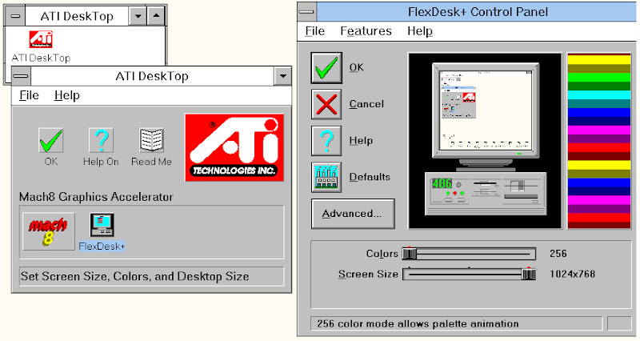
Task: Select the mach 8 accelerator button
Action: tap(49, 231)
